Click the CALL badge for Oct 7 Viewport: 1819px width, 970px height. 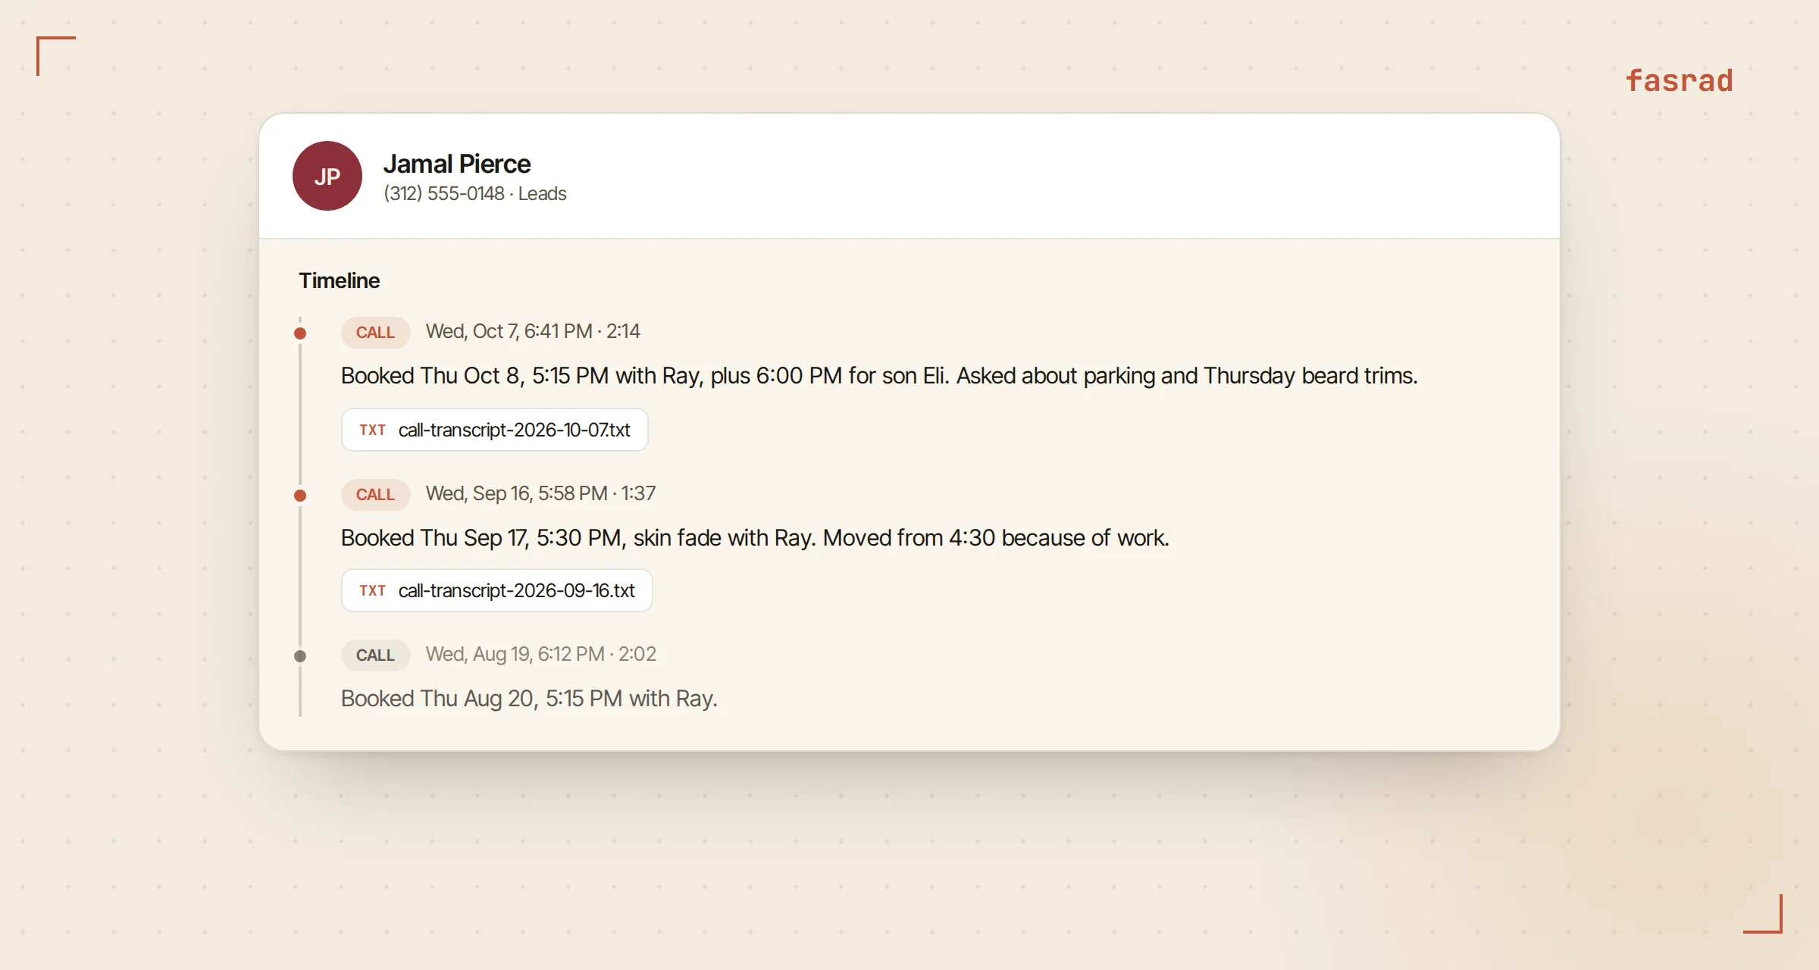coord(376,332)
